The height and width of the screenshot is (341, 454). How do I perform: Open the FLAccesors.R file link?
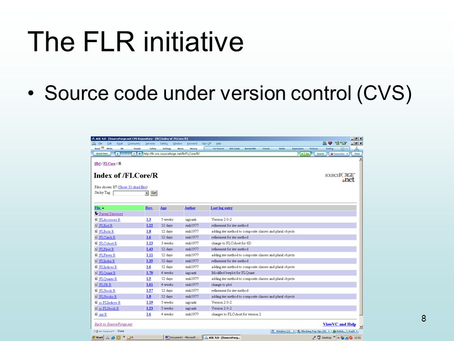[109, 220]
